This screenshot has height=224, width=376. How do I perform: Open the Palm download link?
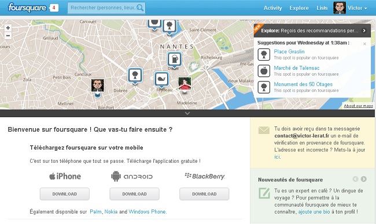95,211
